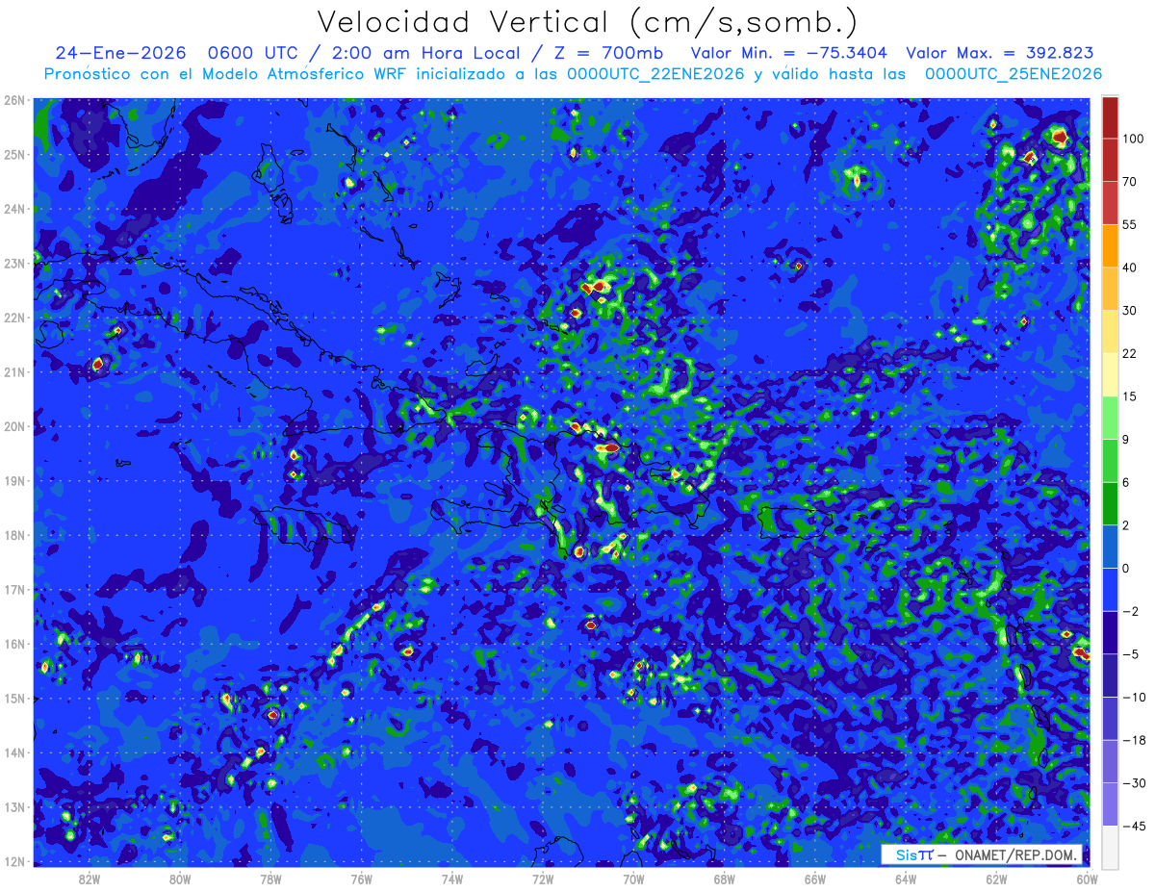
Task: Click the "64W" longitude label
Action: coord(906,879)
